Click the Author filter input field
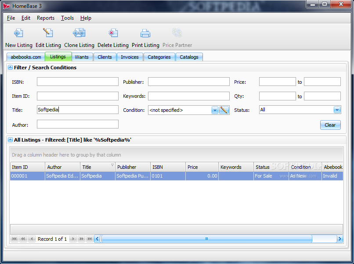Viewport: 354px width, 264px height. coord(78,124)
